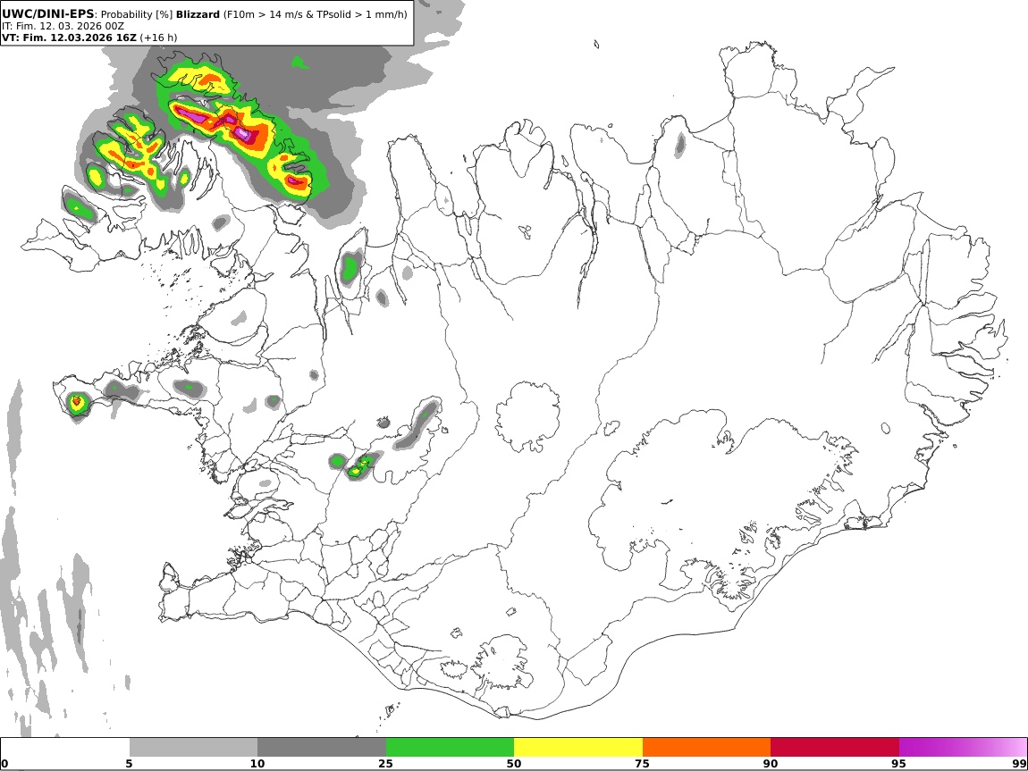
Task: Click the white 0-5% legend segment
Action: (65, 748)
